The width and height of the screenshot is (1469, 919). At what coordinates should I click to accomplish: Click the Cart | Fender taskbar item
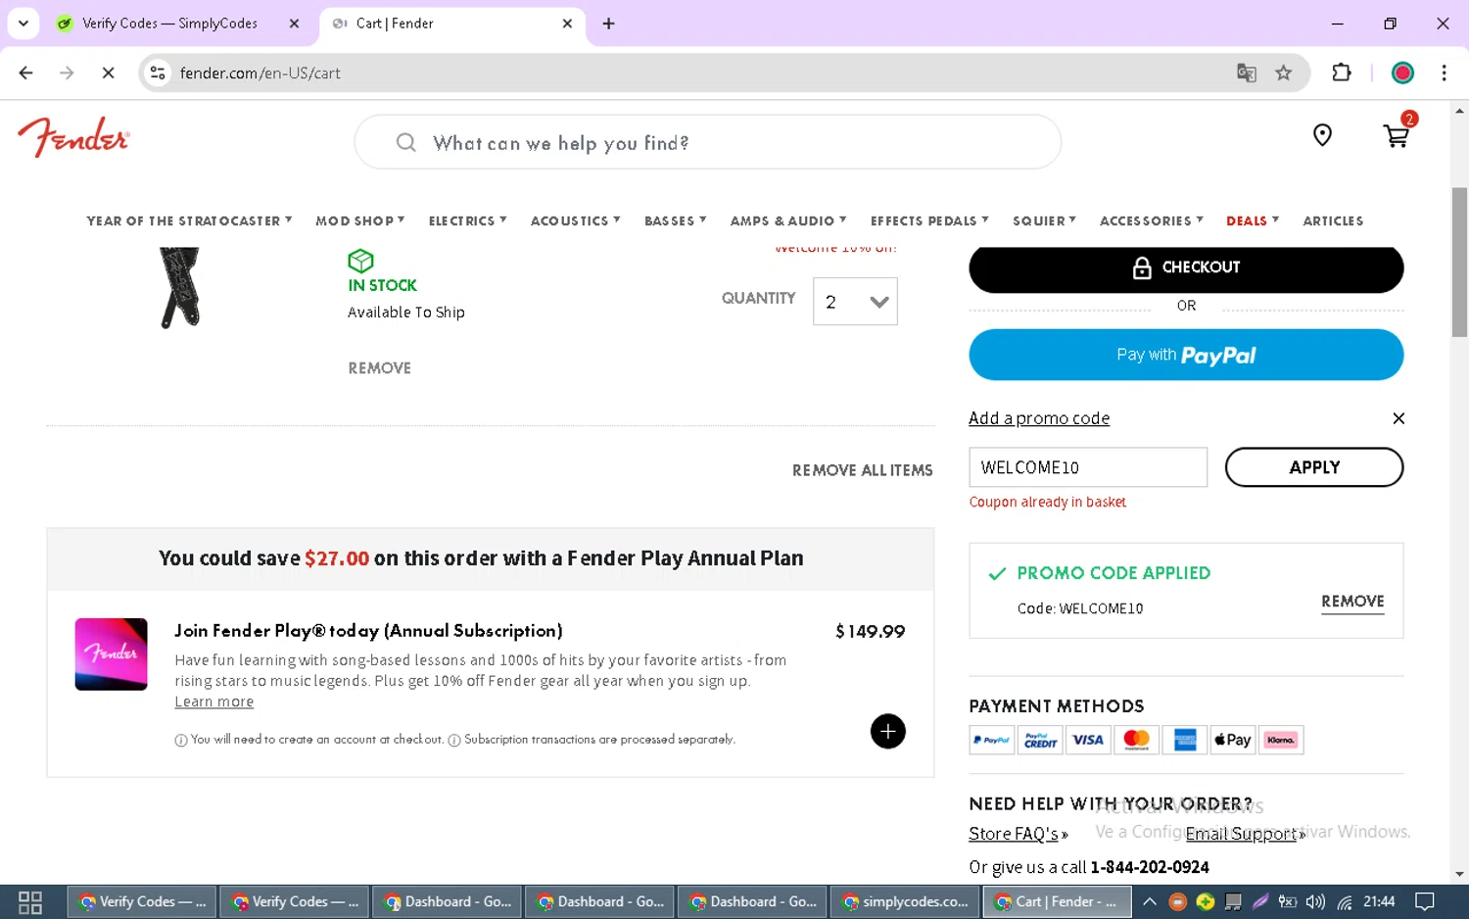[1058, 901]
